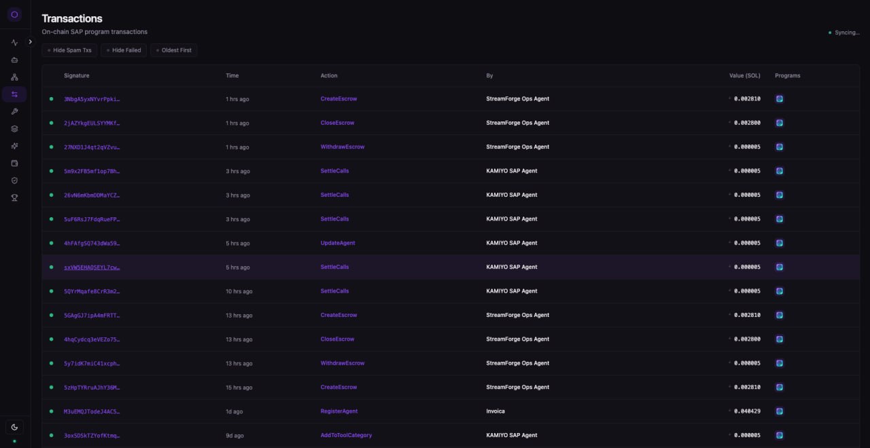The width and height of the screenshot is (870, 448).
Task: Open the activity pulse icon in sidebar
Action: (14, 43)
